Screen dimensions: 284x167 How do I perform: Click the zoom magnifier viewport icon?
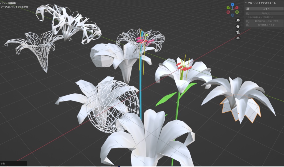(x=238, y=21)
